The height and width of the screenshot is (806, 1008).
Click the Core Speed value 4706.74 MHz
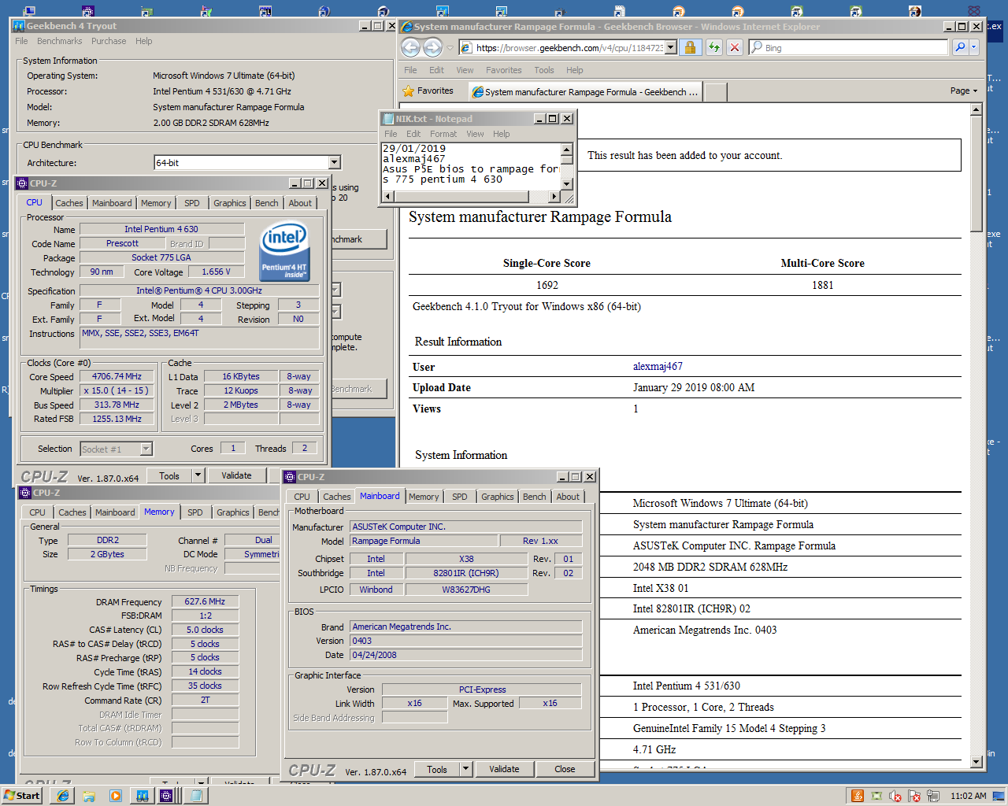(x=117, y=376)
